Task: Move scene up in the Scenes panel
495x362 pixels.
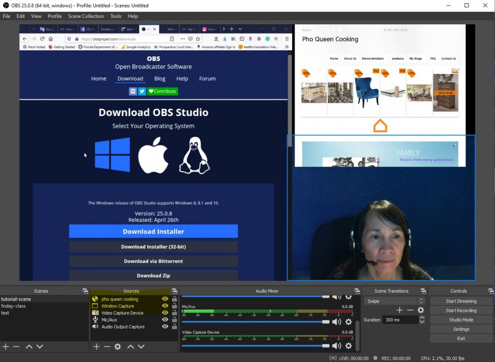Action: click(29, 346)
